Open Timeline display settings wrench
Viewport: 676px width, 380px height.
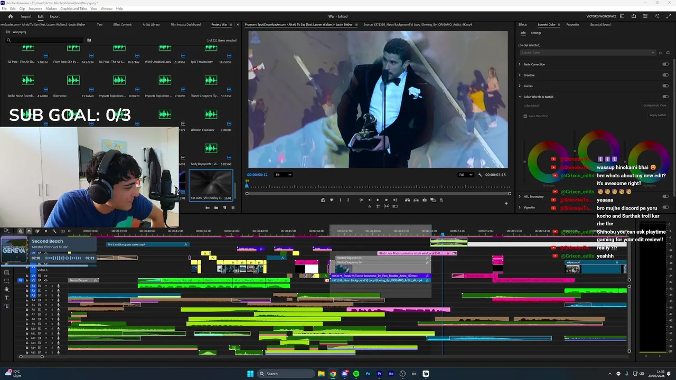pos(54,231)
